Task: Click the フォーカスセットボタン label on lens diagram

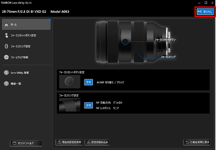Action: pos(165,39)
